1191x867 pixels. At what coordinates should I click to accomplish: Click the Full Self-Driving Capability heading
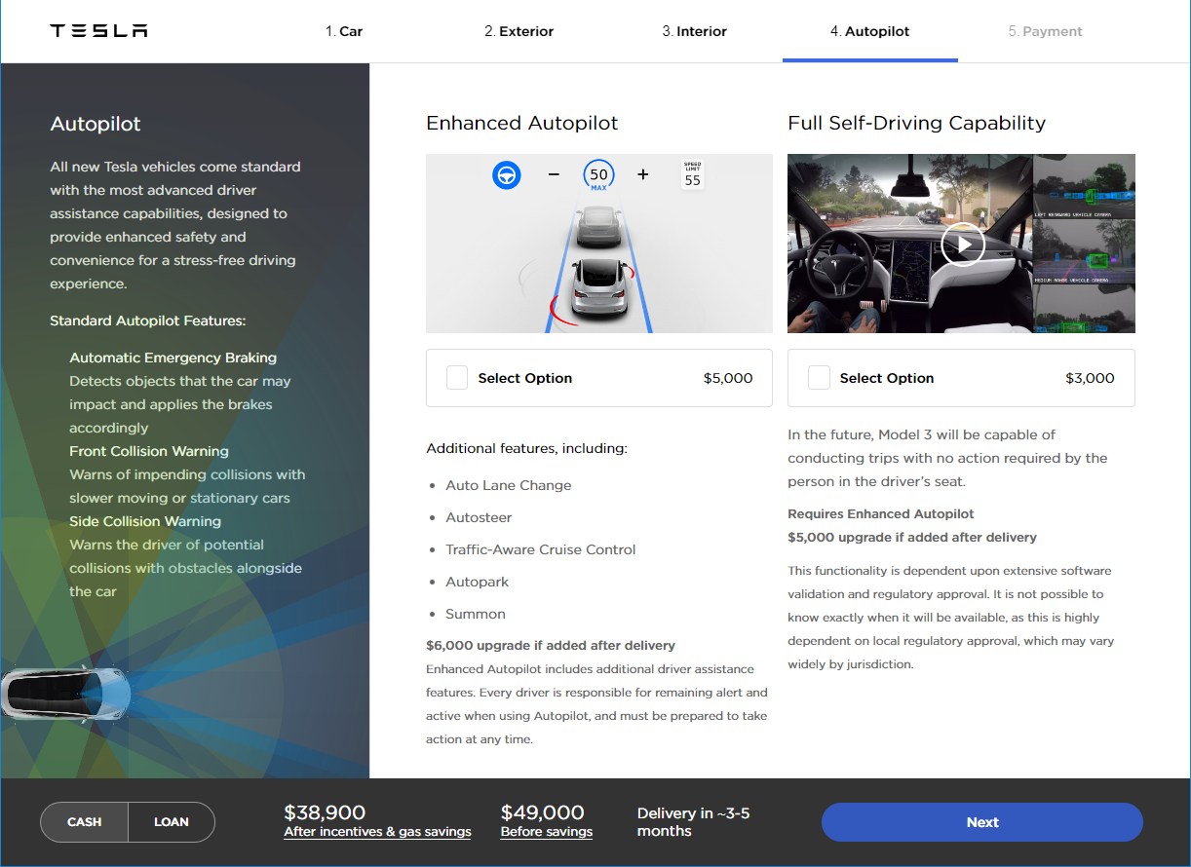pyautogui.click(x=917, y=123)
